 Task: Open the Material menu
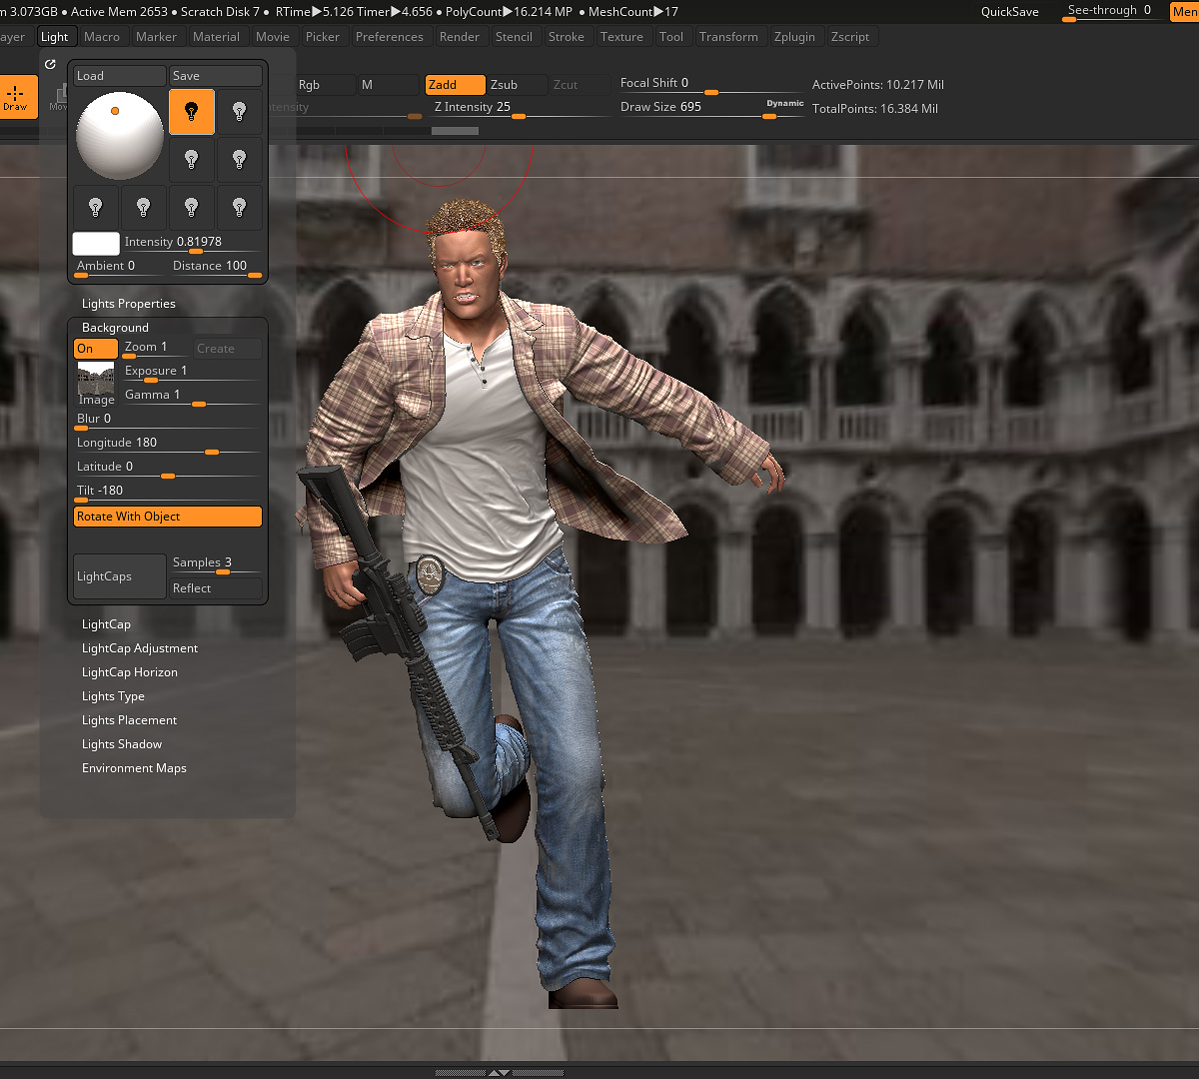[217, 37]
